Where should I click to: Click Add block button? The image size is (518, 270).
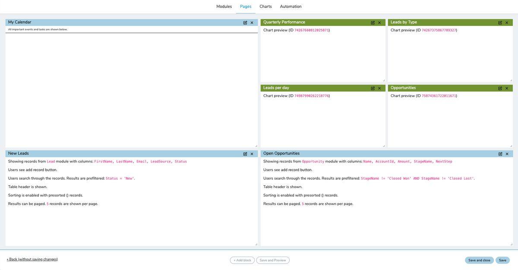242,260
